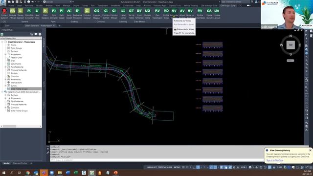Open the Label Genie tool
The width and height of the screenshot is (313, 176).
(123, 13)
